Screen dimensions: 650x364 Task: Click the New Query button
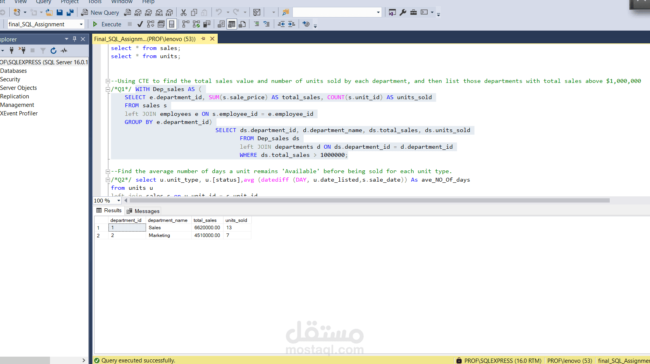(100, 12)
